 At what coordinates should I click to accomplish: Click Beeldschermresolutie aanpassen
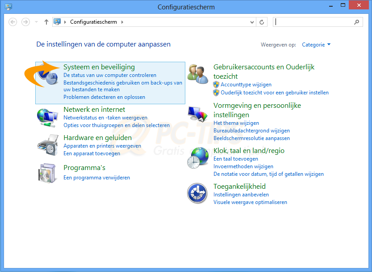pos(251,138)
